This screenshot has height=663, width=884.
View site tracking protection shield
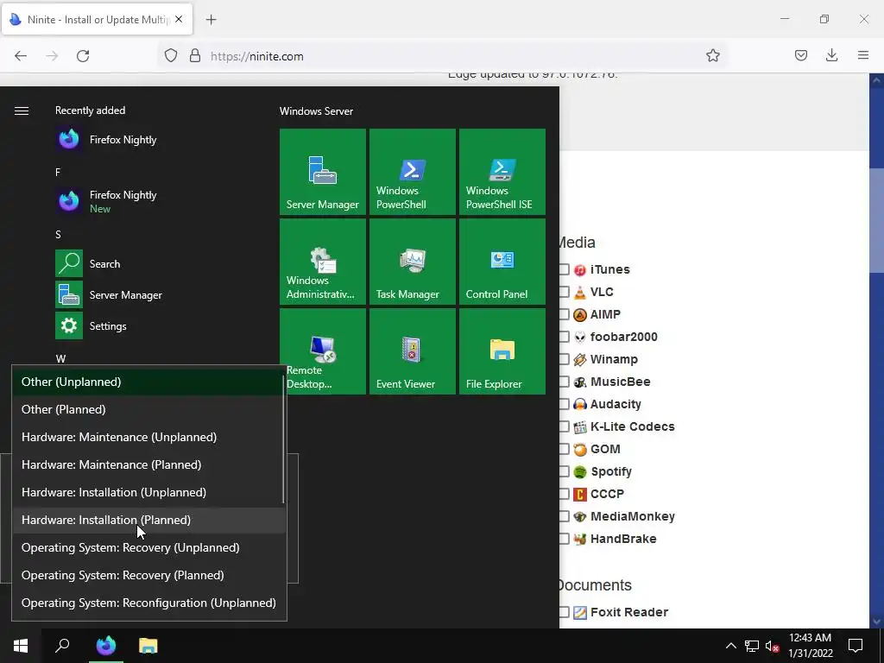pyautogui.click(x=171, y=56)
